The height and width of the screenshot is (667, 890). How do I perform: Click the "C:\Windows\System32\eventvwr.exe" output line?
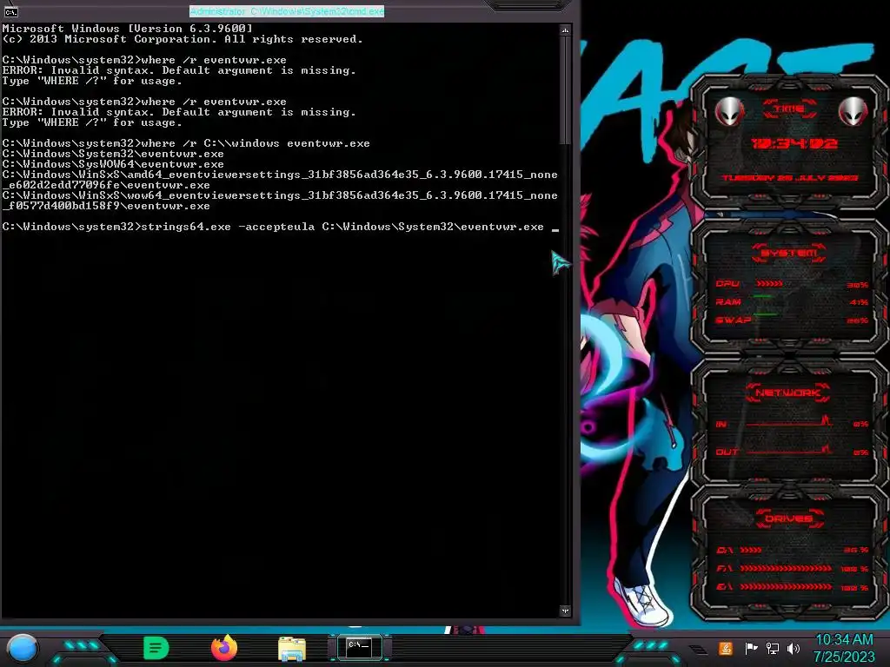coord(113,154)
